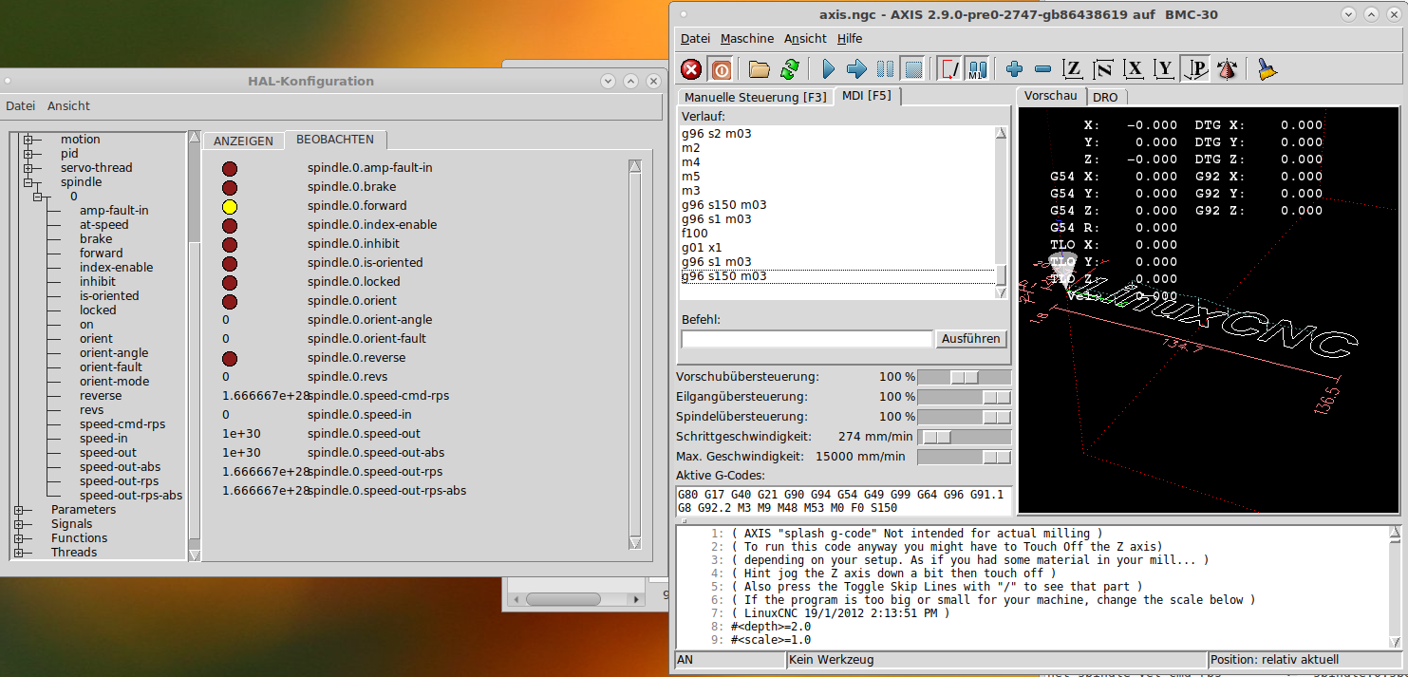
Task: Expand the motion tree node
Action: click(x=28, y=140)
